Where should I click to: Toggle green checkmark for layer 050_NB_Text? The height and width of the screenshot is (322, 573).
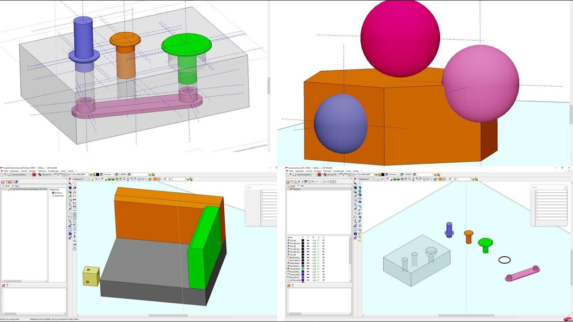point(318,252)
